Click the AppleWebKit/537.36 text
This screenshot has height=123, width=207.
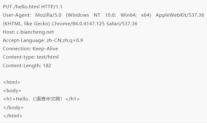pyautogui.click(x=180, y=15)
